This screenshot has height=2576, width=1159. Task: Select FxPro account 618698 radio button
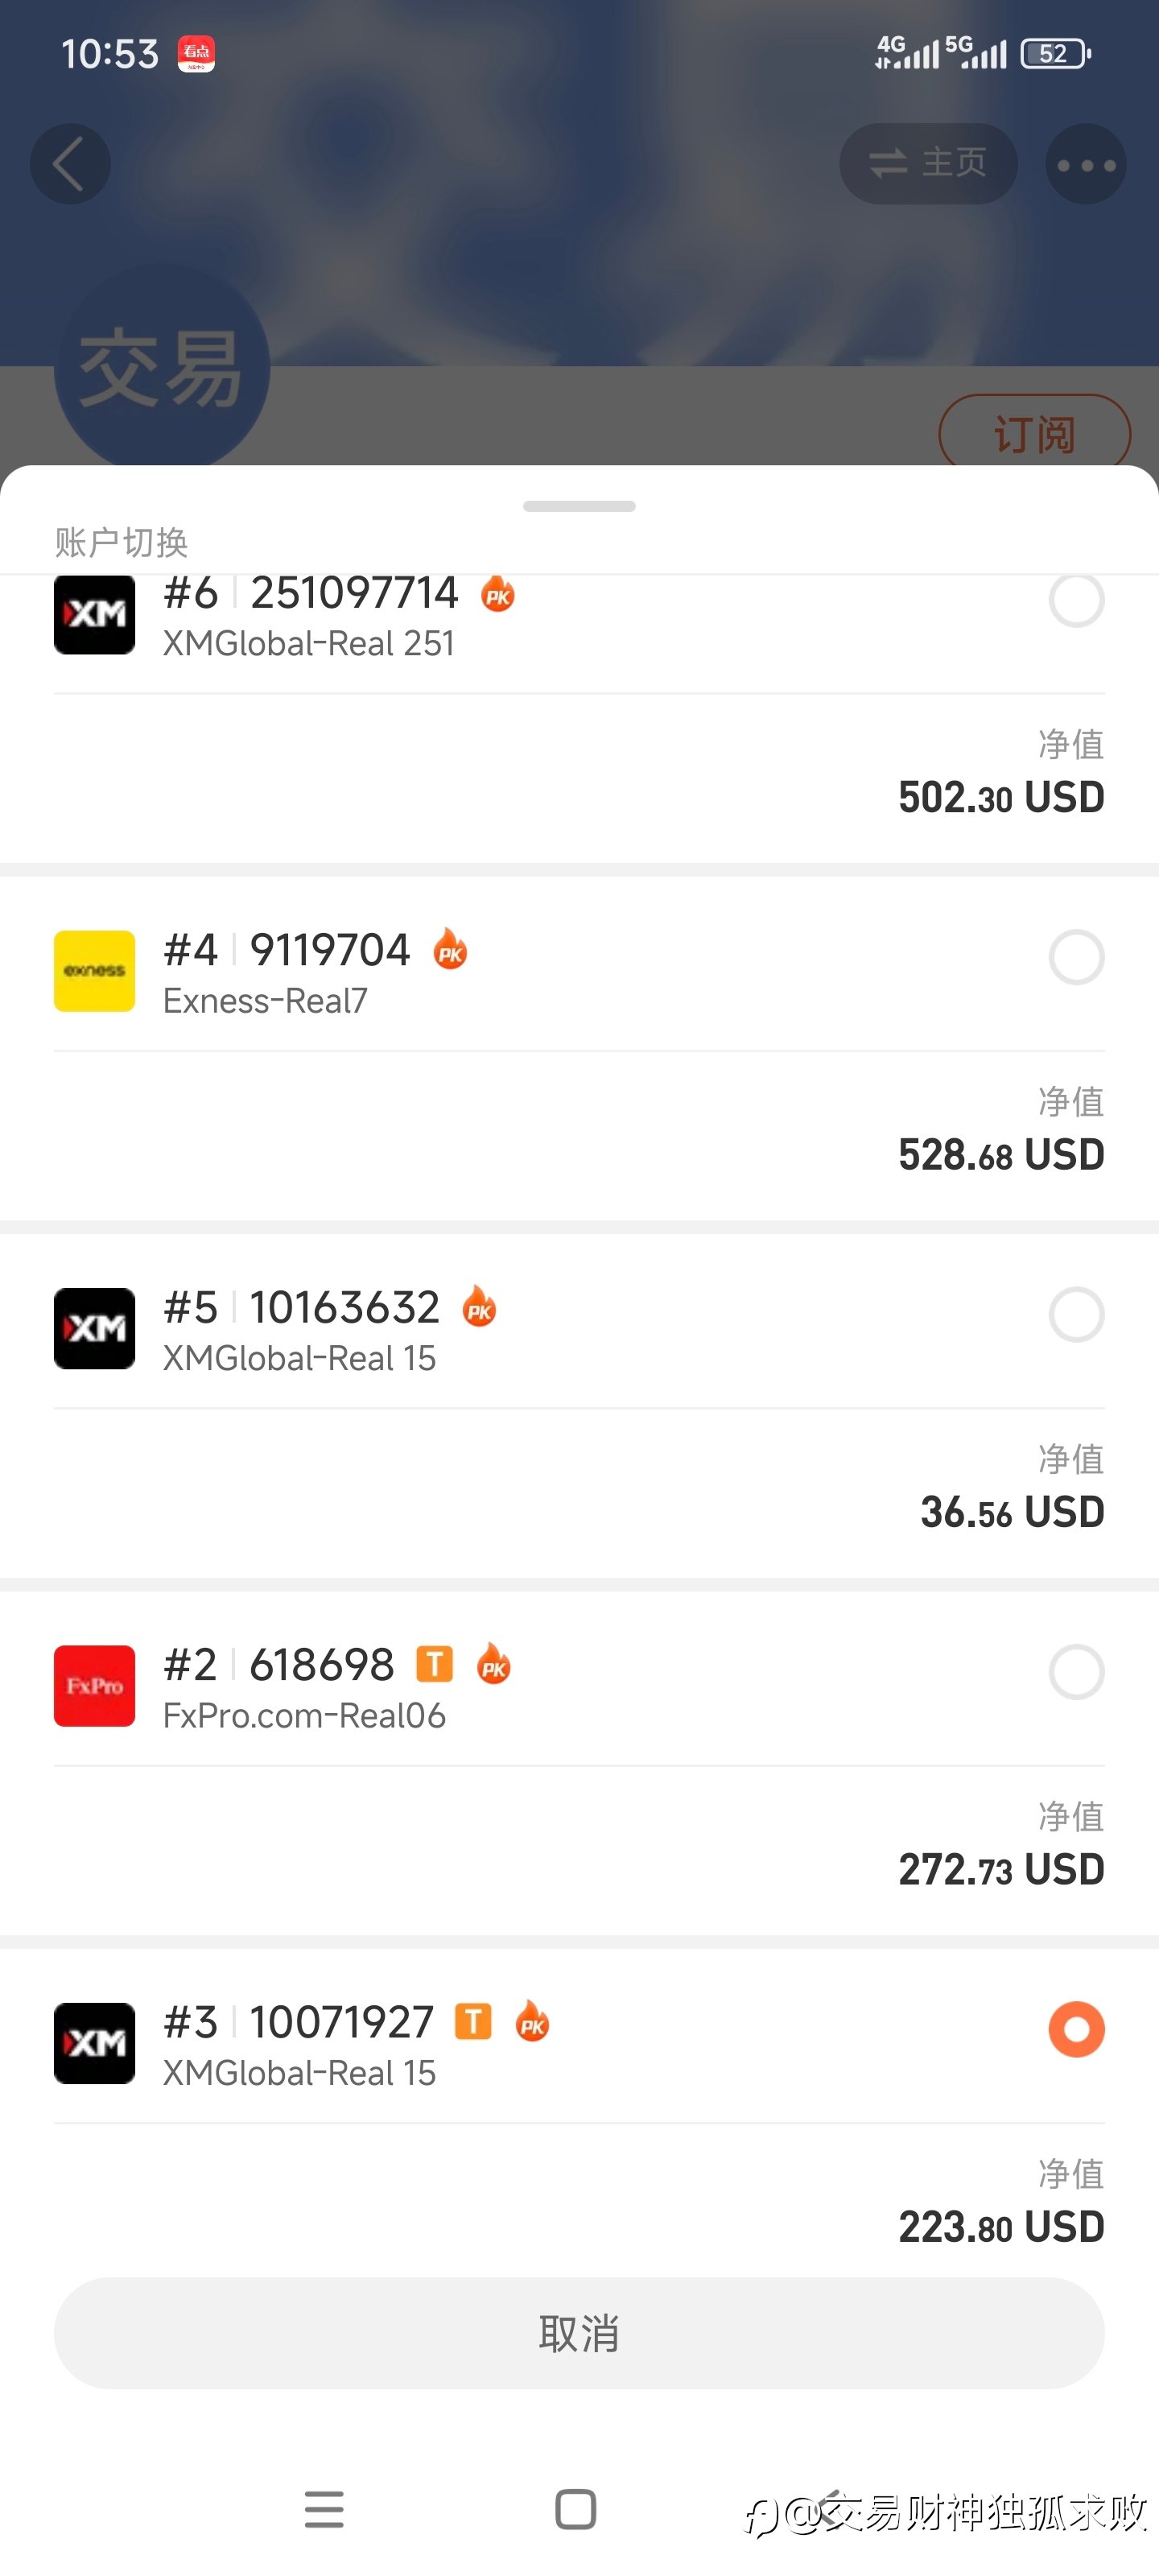coord(1076,1672)
